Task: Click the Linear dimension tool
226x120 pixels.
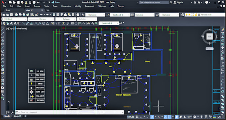Action: tap(20, 24)
